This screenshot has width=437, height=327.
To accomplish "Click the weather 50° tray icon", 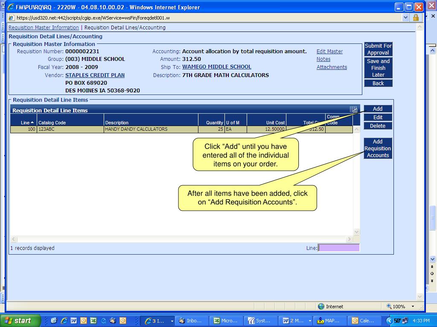I will [x=397, y=321].
